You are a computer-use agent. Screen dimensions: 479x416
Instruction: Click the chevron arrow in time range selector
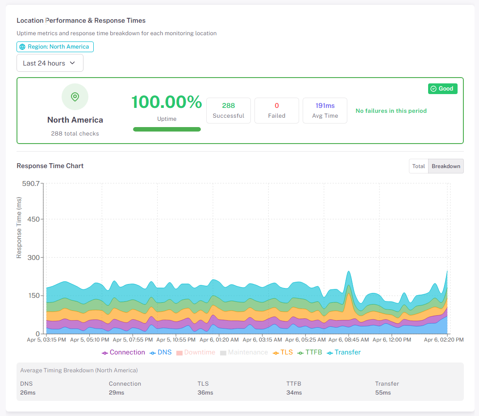[73, 63]
